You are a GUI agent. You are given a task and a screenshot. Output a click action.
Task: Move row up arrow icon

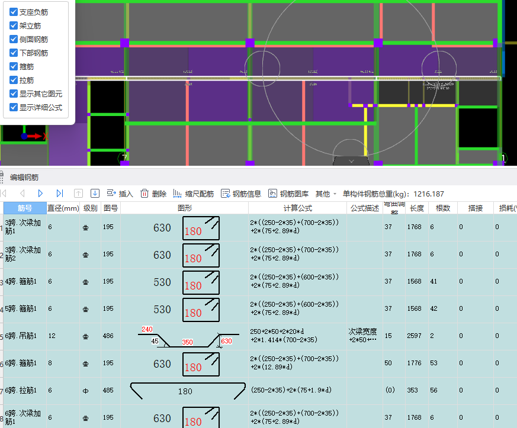pos(78,194)
